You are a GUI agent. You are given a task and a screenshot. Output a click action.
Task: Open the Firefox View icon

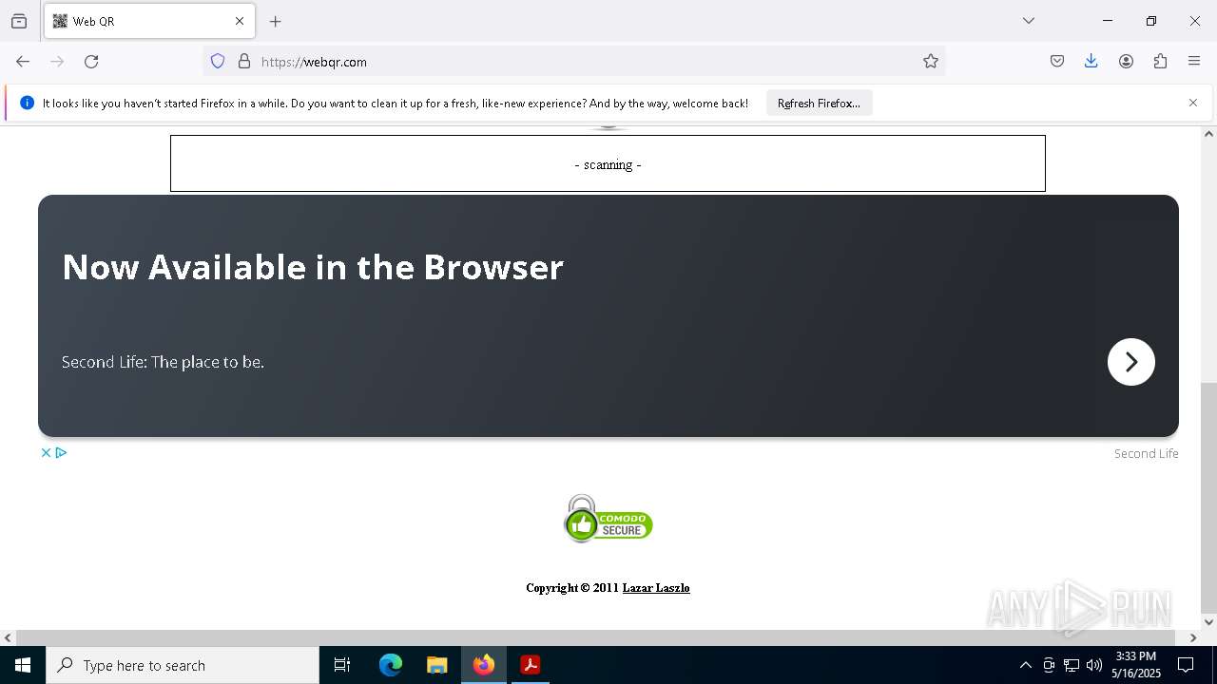[19, 21]
